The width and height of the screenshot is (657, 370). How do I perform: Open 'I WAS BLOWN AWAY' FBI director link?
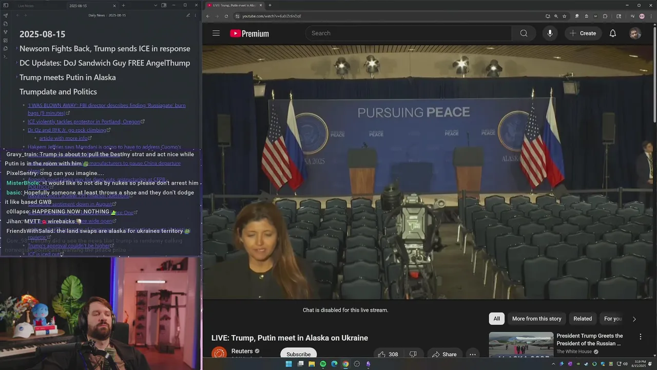tap(107, 109)
